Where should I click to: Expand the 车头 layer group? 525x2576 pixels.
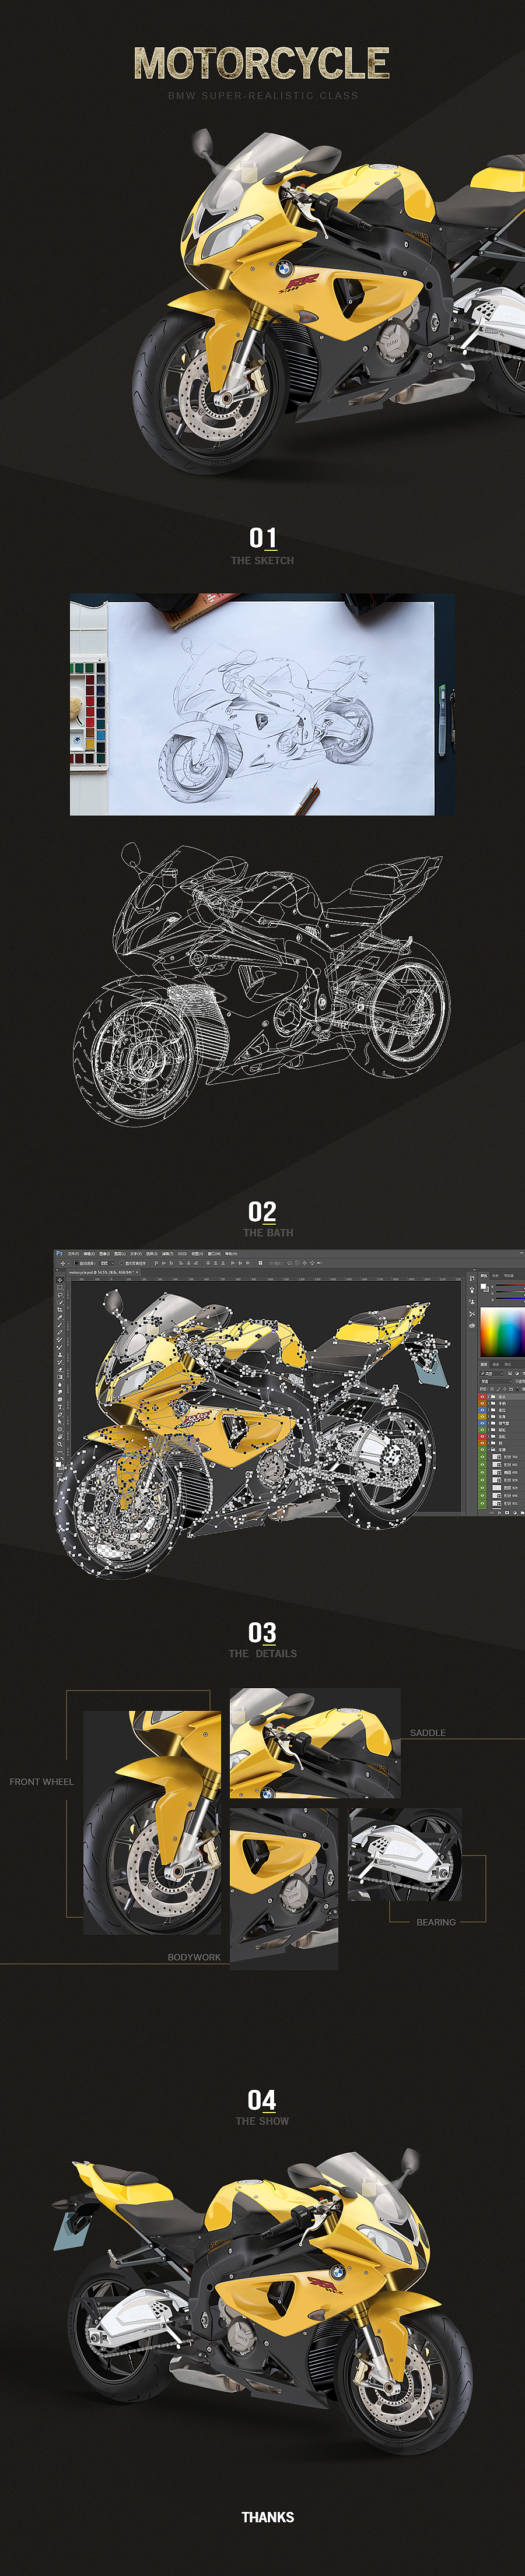coord(488,1397)
